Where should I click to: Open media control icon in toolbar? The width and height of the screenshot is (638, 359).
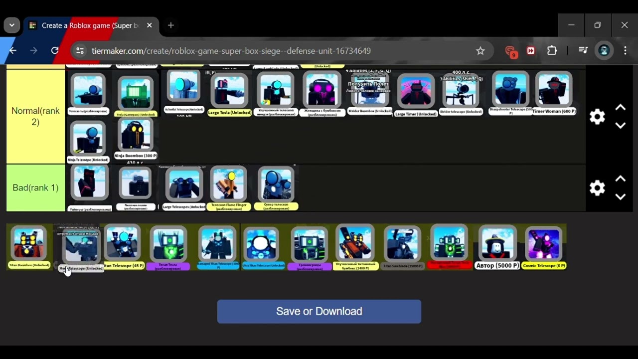tap(583, 51)
